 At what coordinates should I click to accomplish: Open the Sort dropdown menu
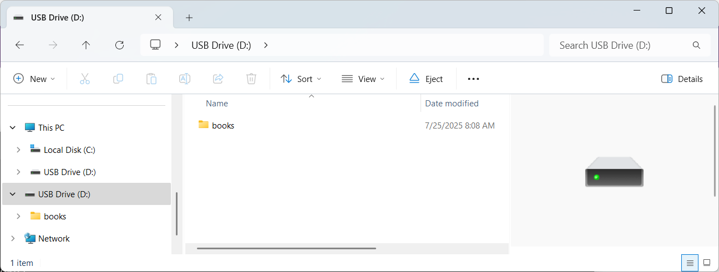tap(301, 79)
